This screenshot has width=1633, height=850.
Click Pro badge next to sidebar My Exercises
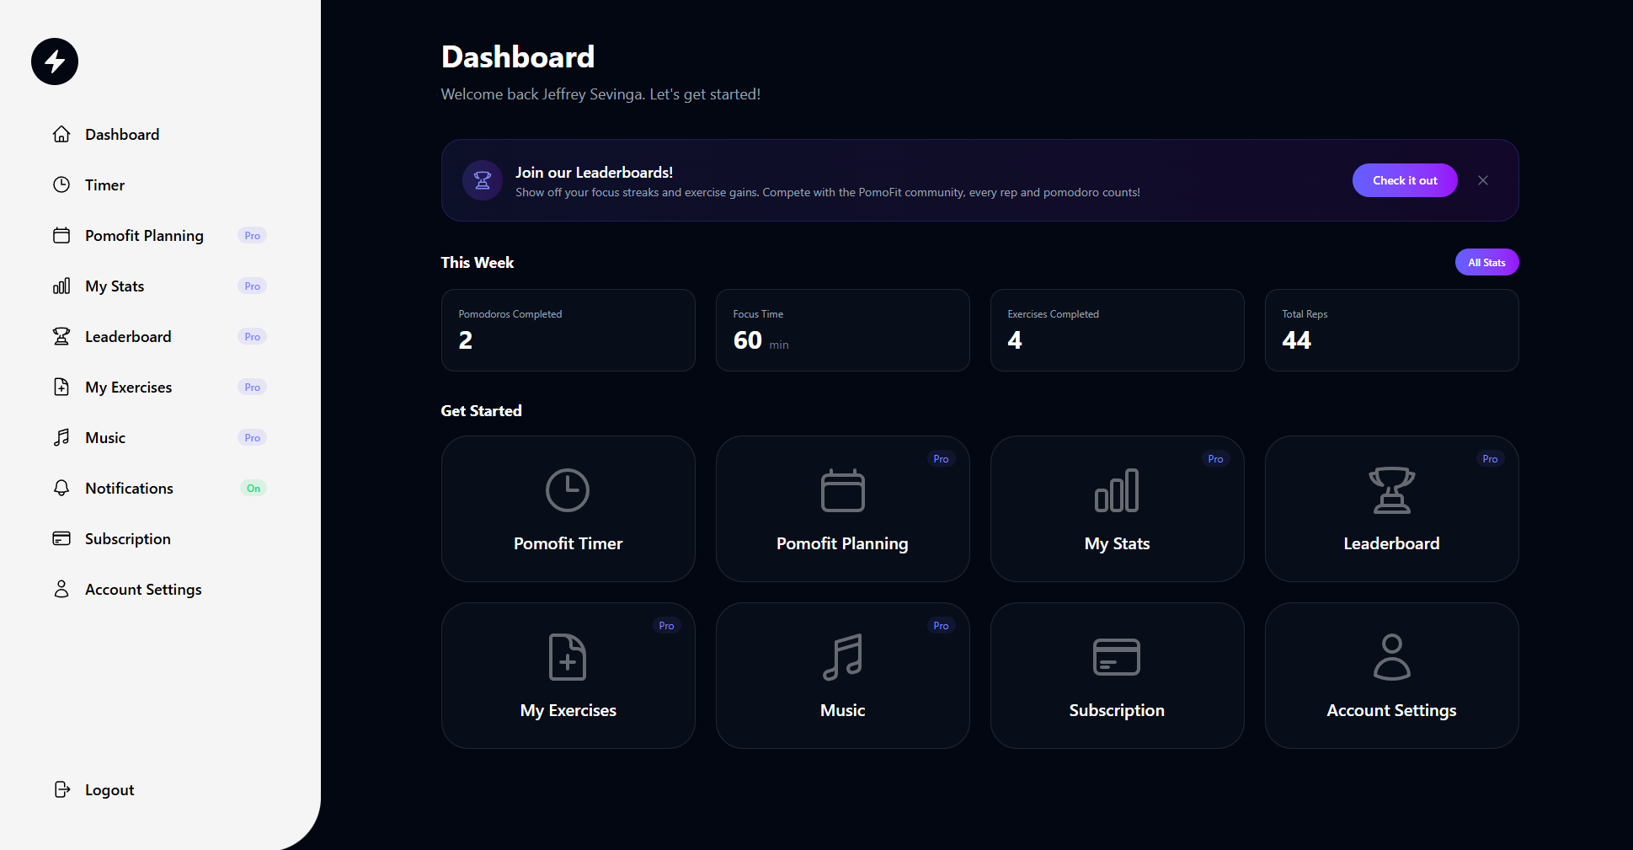252,388
